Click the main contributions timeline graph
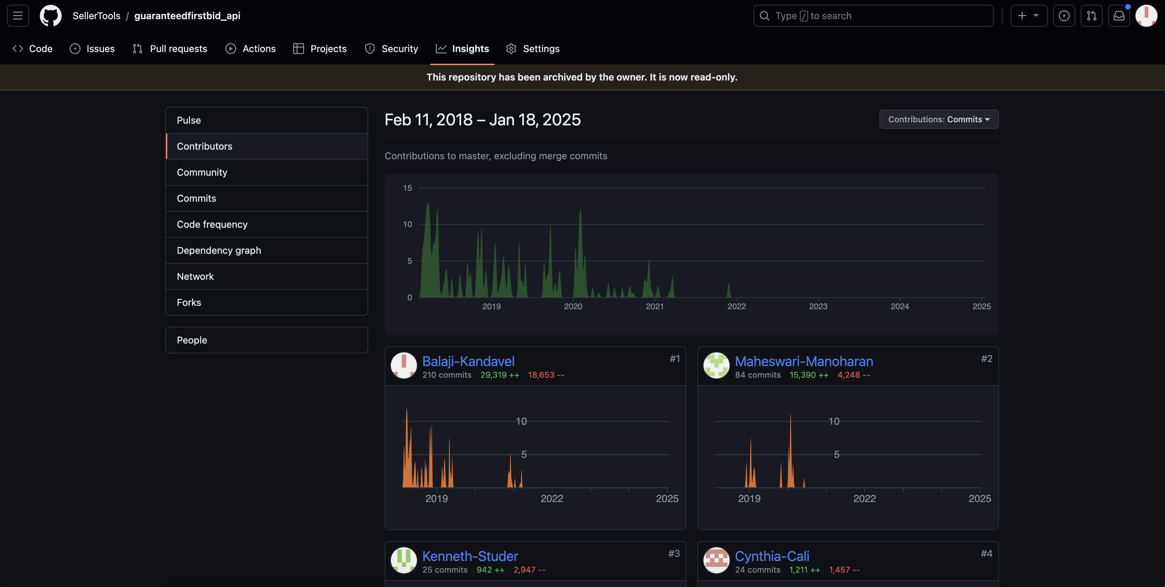The image size is (1165, 587). [x=692, y=254]
